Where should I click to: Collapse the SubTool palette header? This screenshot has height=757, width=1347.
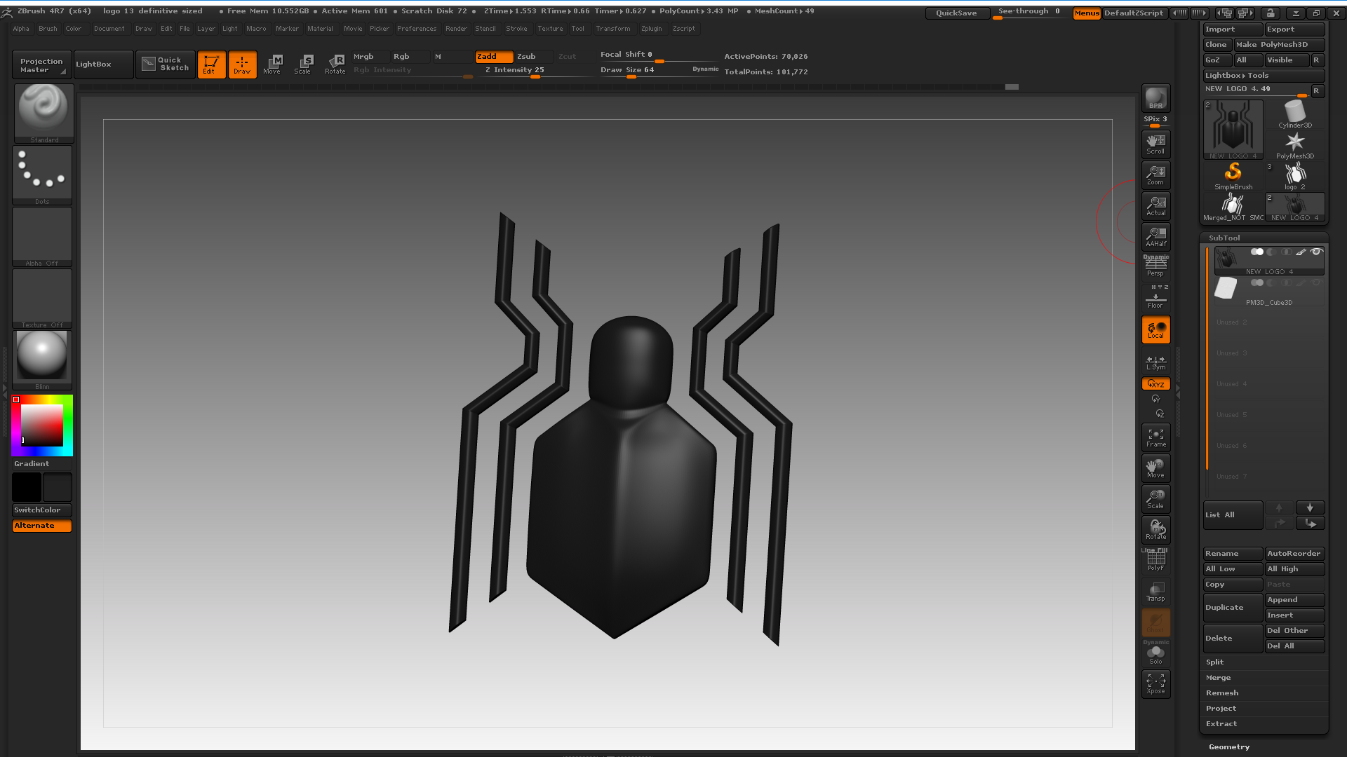tap(1224, 238)
